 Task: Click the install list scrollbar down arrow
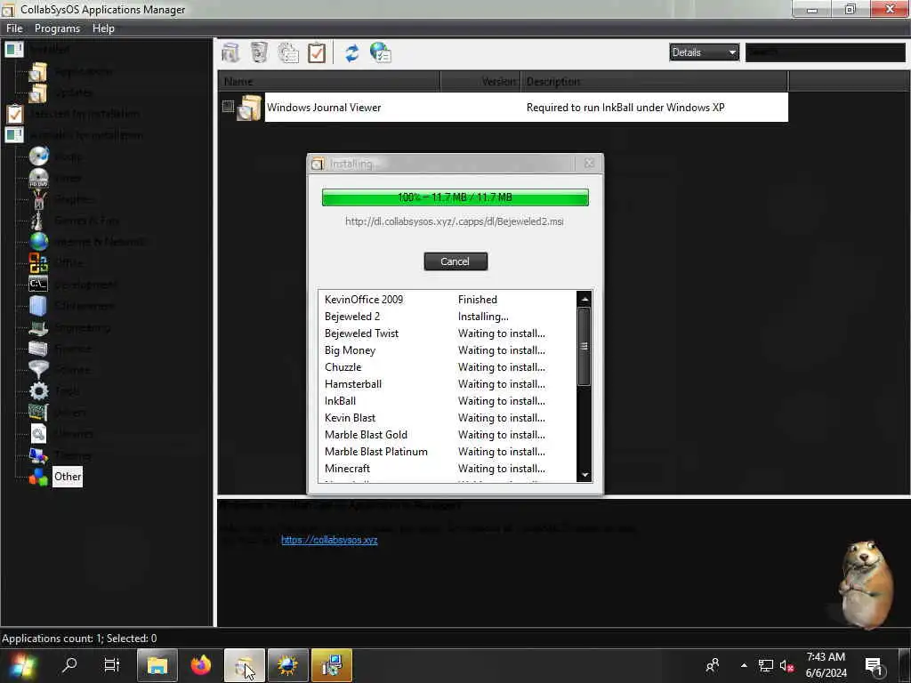584,475
